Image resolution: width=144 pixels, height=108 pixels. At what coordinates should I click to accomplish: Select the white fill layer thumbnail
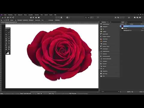pos(122,28)
